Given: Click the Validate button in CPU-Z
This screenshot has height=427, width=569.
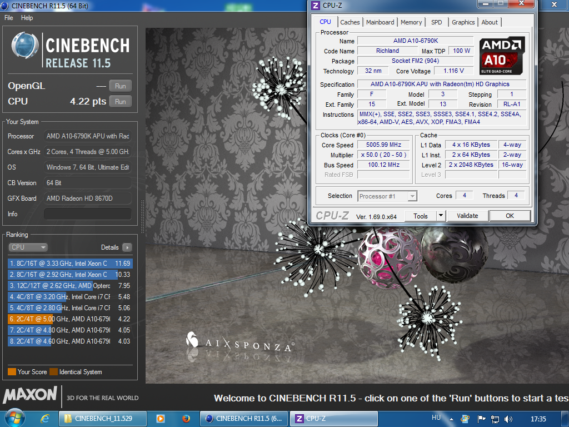Looking at the screenshot, I should pos(467,216).
